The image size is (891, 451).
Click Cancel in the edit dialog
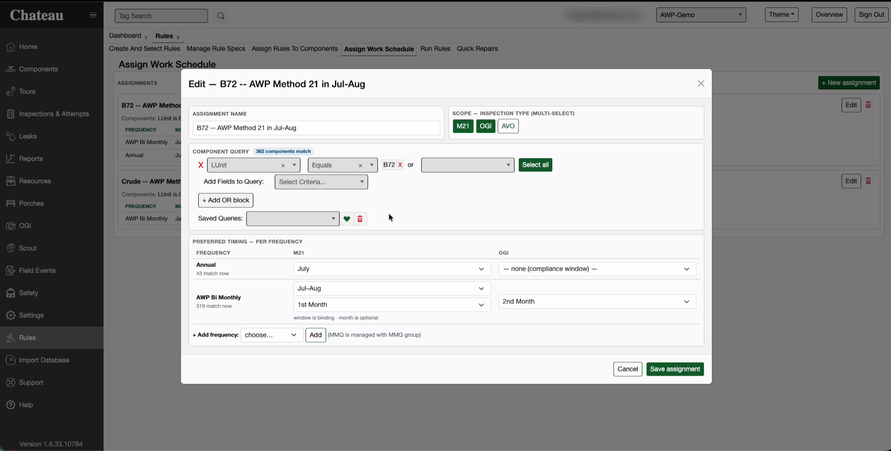tap(627, 369)
